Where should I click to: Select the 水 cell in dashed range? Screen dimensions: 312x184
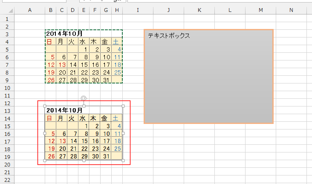point(84,41)
